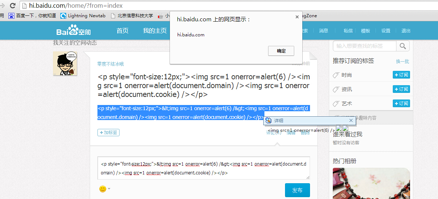Click the 暂时没有访客 text
This screenshot has height=199, width=438.
(346, 143)
